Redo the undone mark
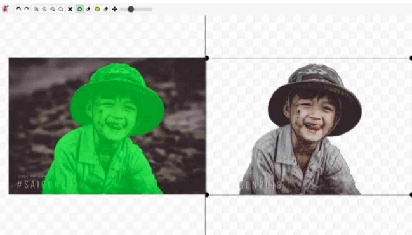 click(x=27, y=9)
